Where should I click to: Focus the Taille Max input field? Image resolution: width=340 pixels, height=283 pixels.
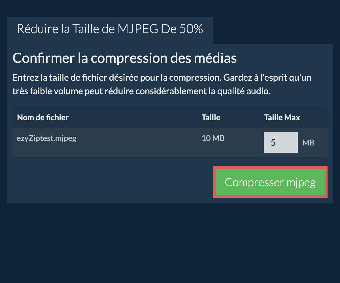point(280,142)
